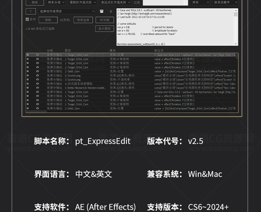Screen dimensions: 261x212
Task: Toggle eye icon on 场景分镜01 X 轴旋转 row
Action: (x=38, y=59)
